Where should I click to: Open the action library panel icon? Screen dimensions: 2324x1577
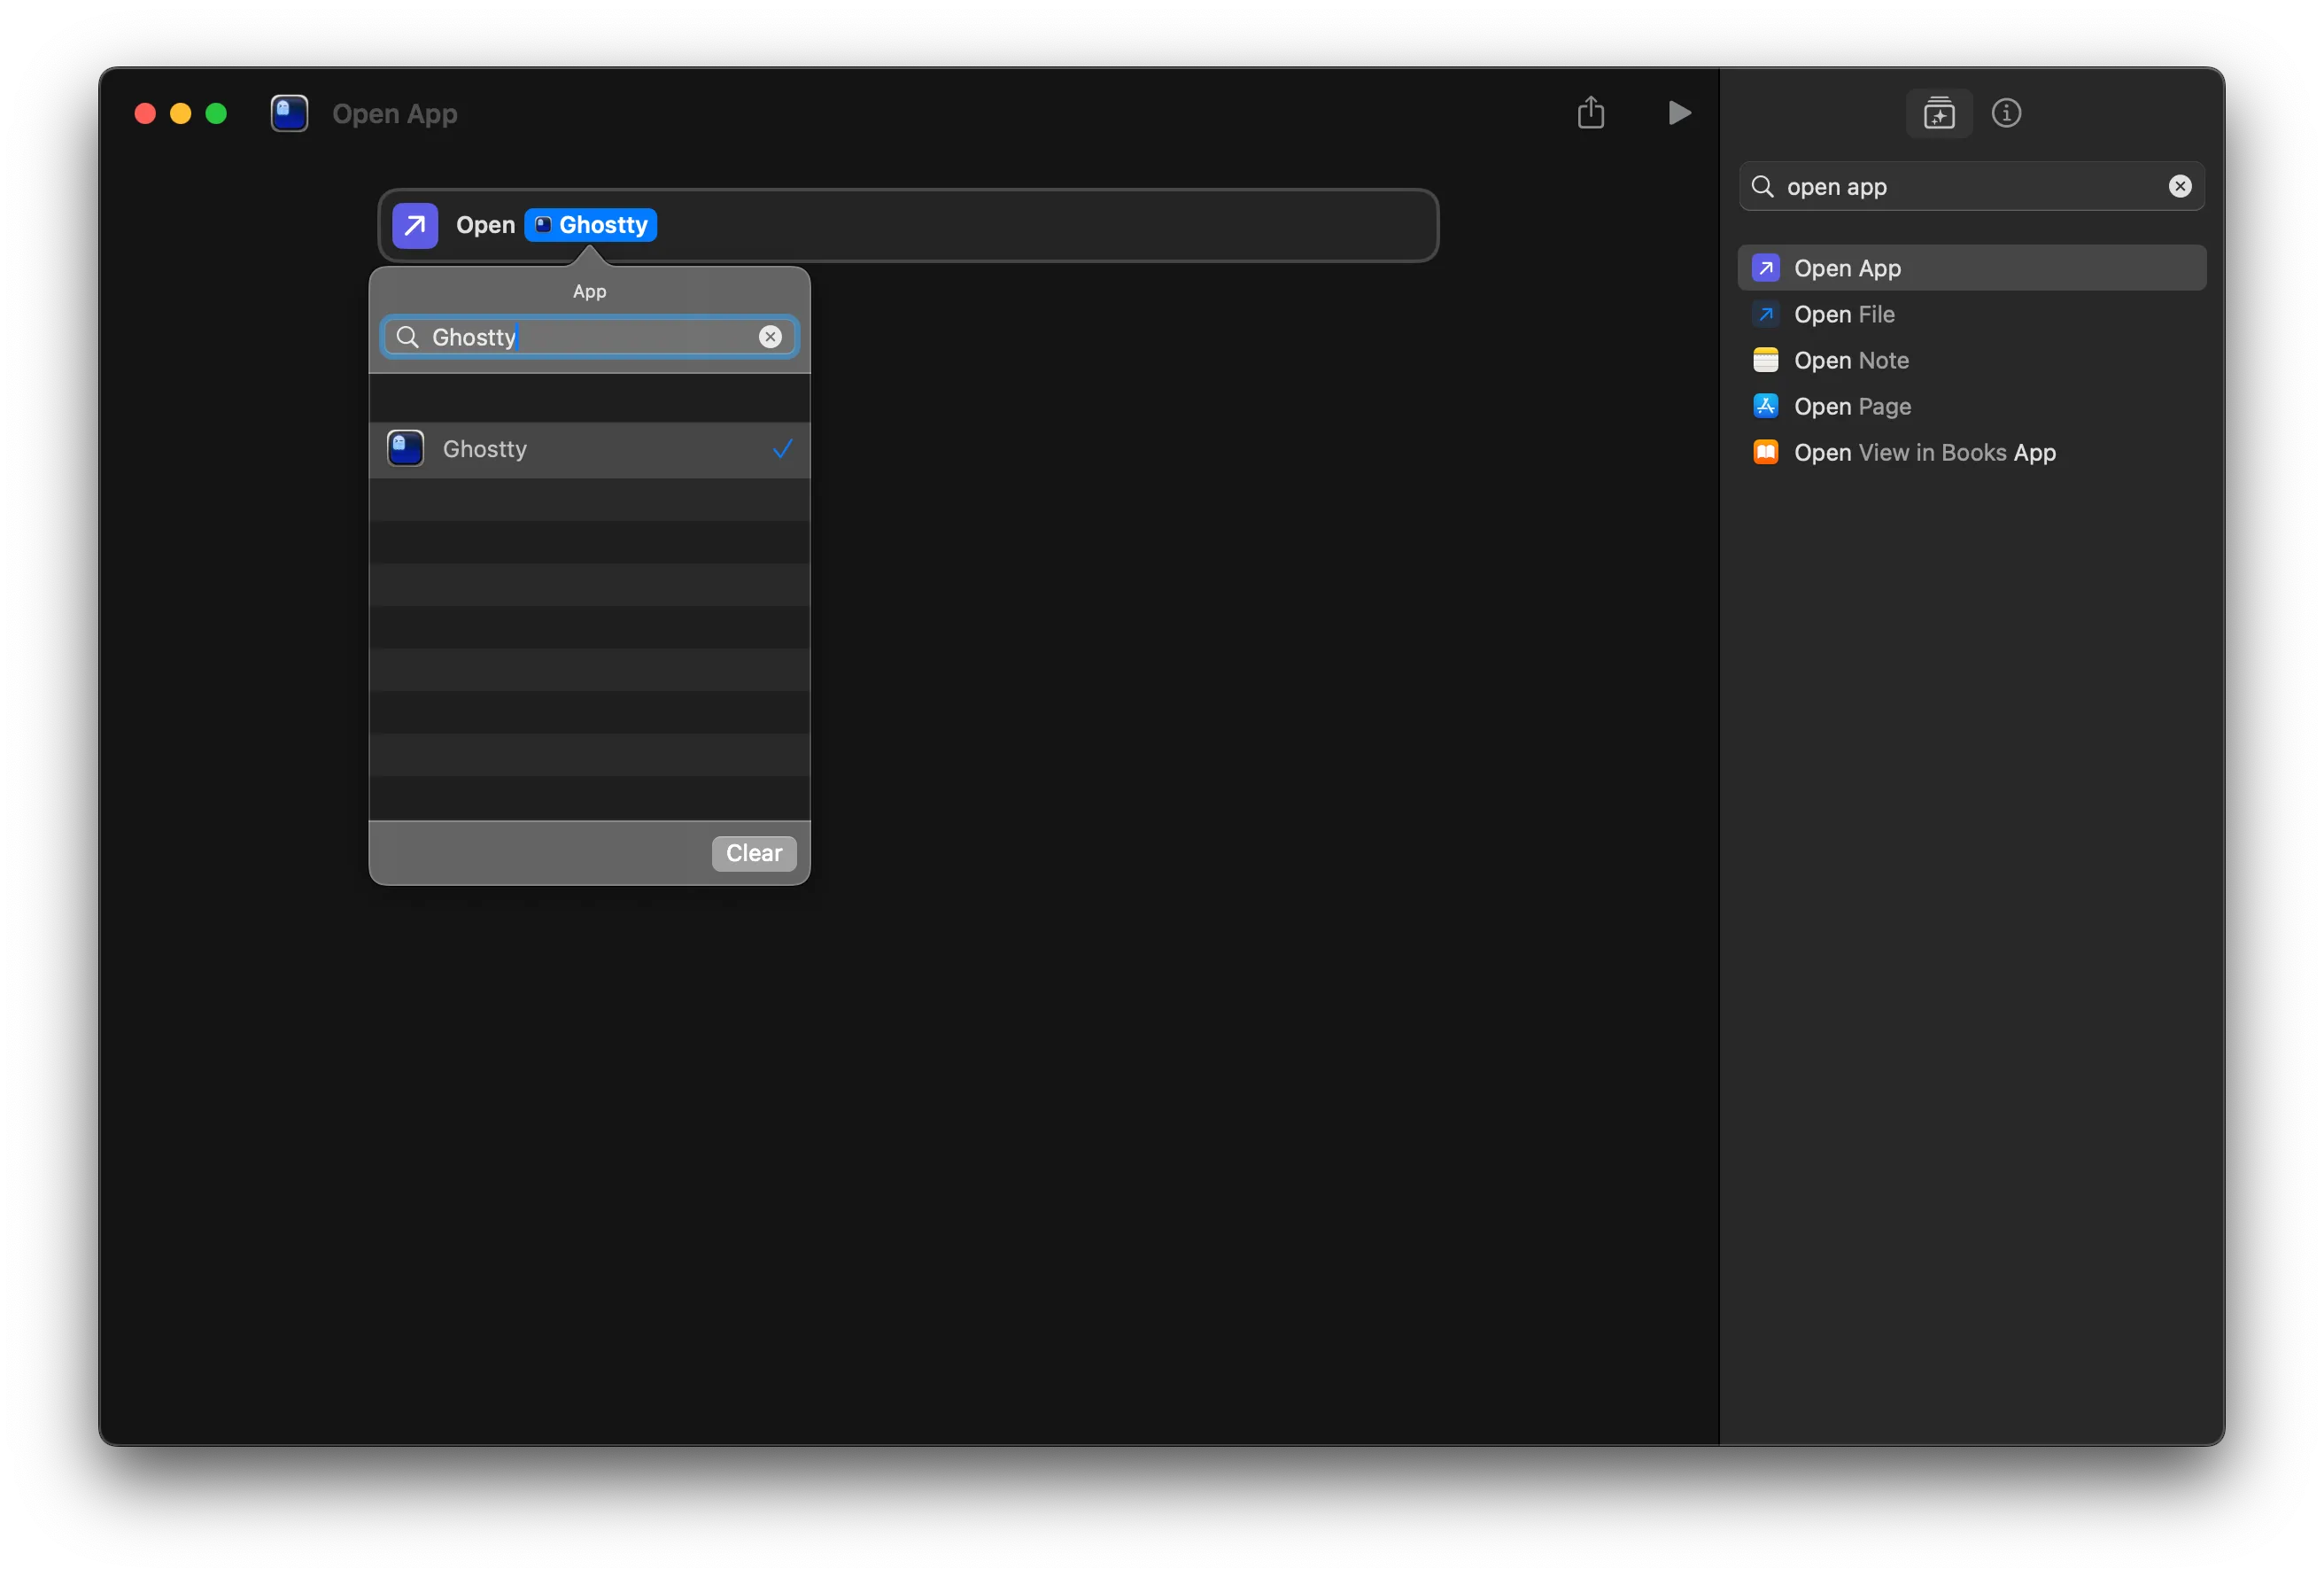(1938, 113)
